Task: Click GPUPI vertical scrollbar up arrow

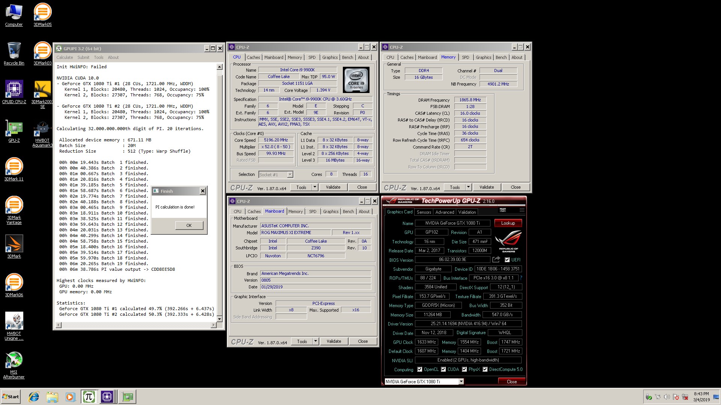Action: click(x=220, y=67)
